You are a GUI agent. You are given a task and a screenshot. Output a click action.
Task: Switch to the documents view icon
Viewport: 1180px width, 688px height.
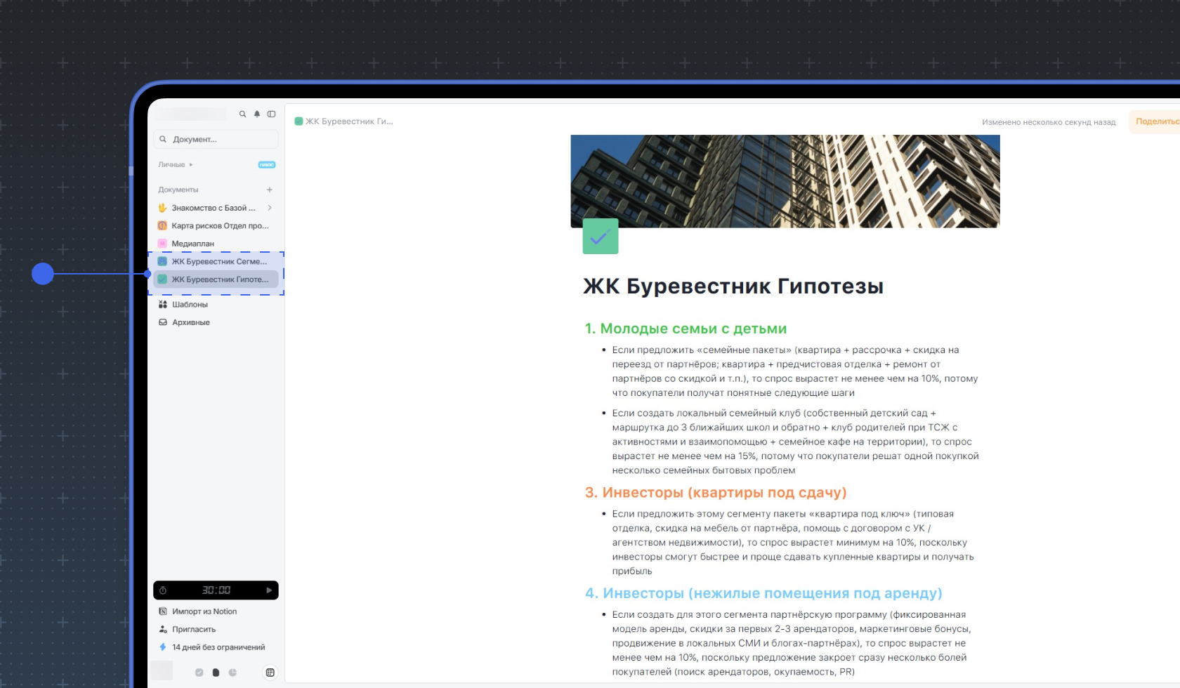216,673
